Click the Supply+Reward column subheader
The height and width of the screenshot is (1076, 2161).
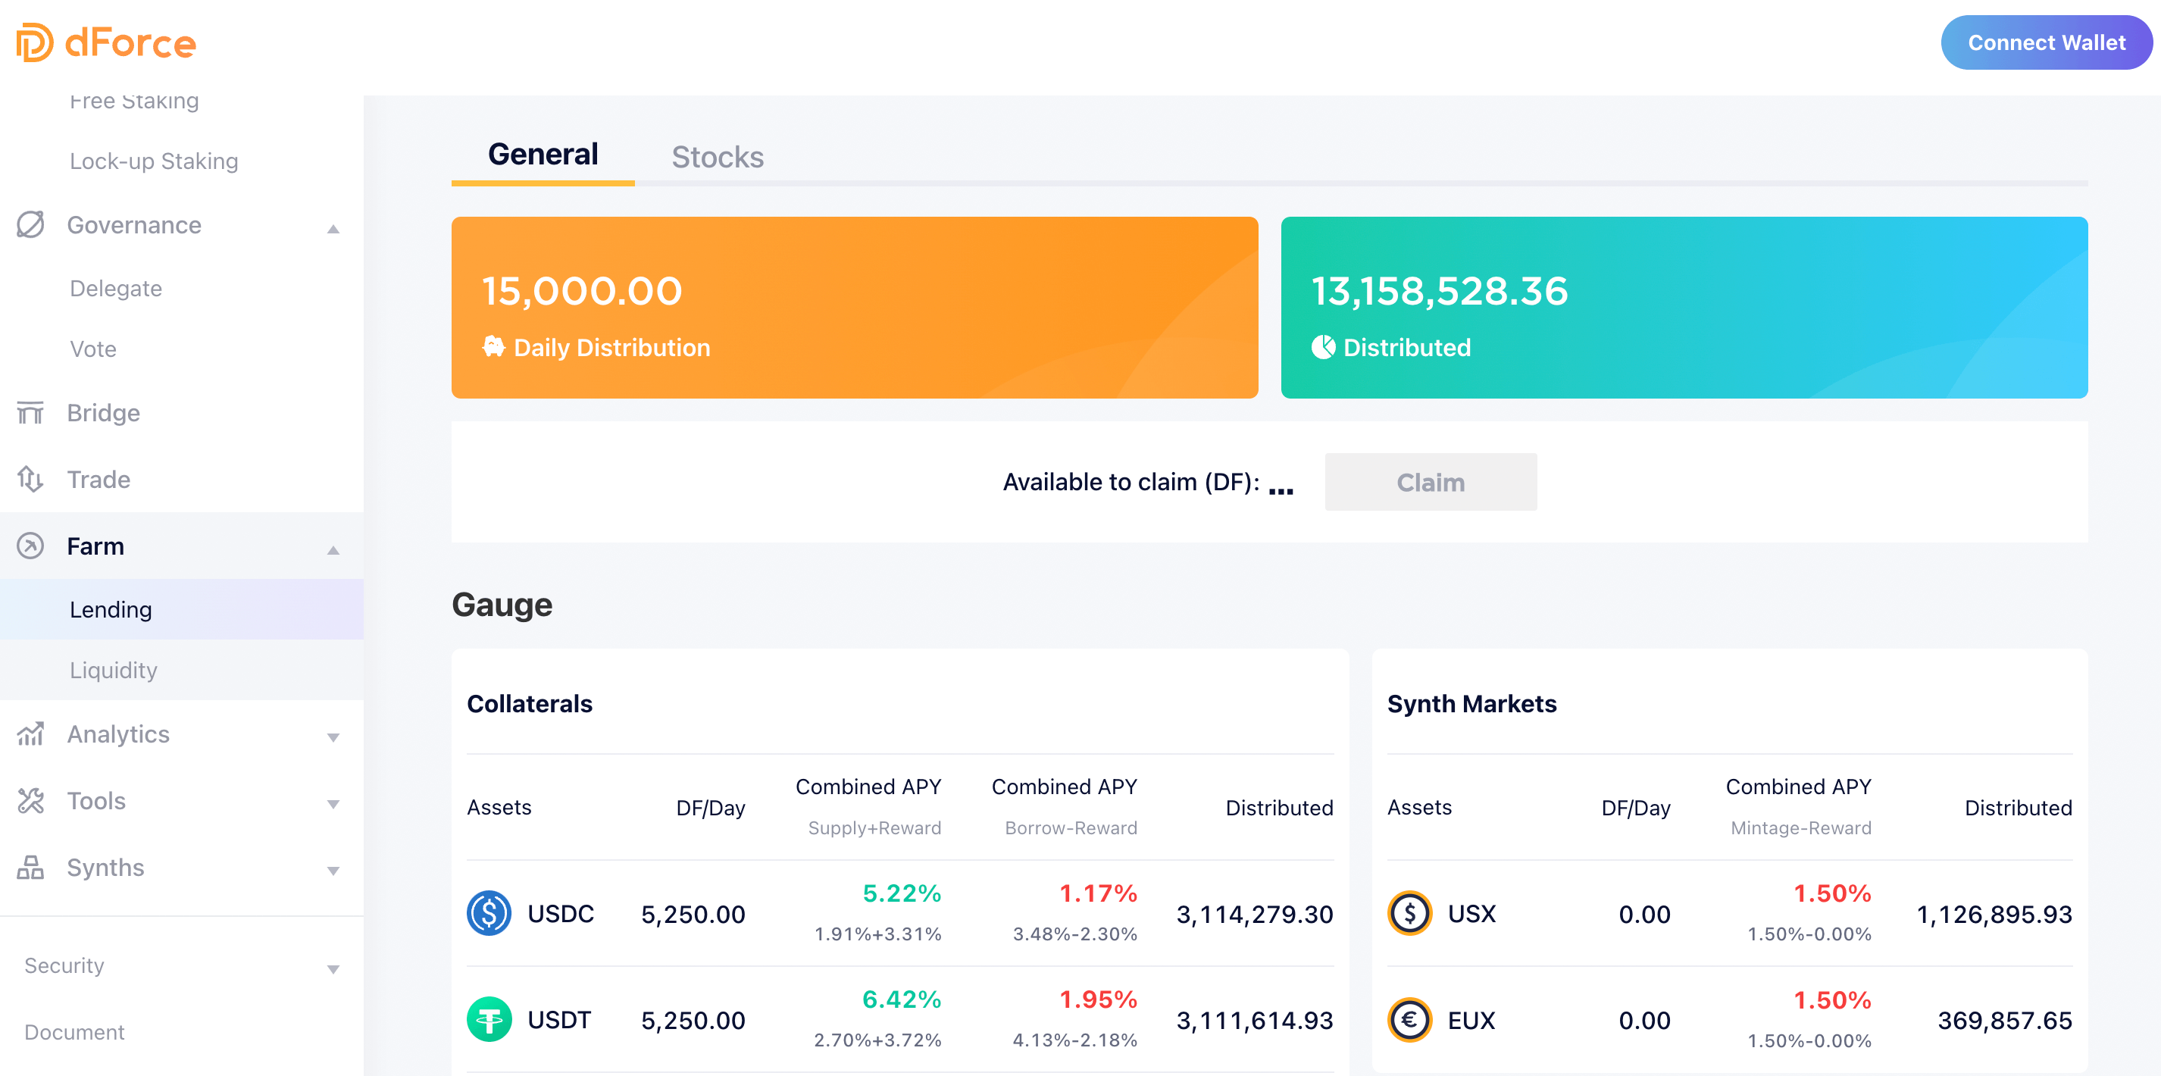(874, 827)
